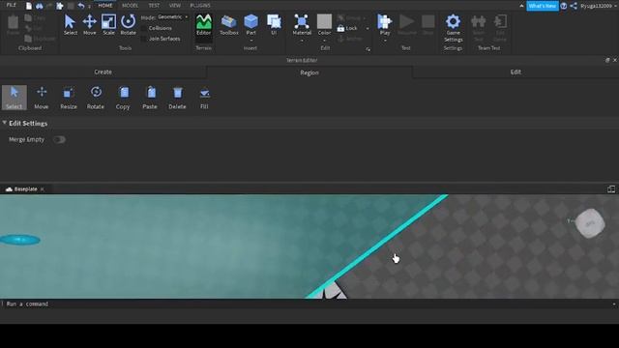Click the new file icon

(x=29, y=6)
